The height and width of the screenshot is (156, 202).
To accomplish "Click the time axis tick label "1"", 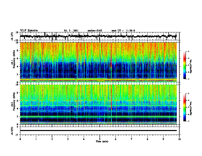I will click(36, 139).
